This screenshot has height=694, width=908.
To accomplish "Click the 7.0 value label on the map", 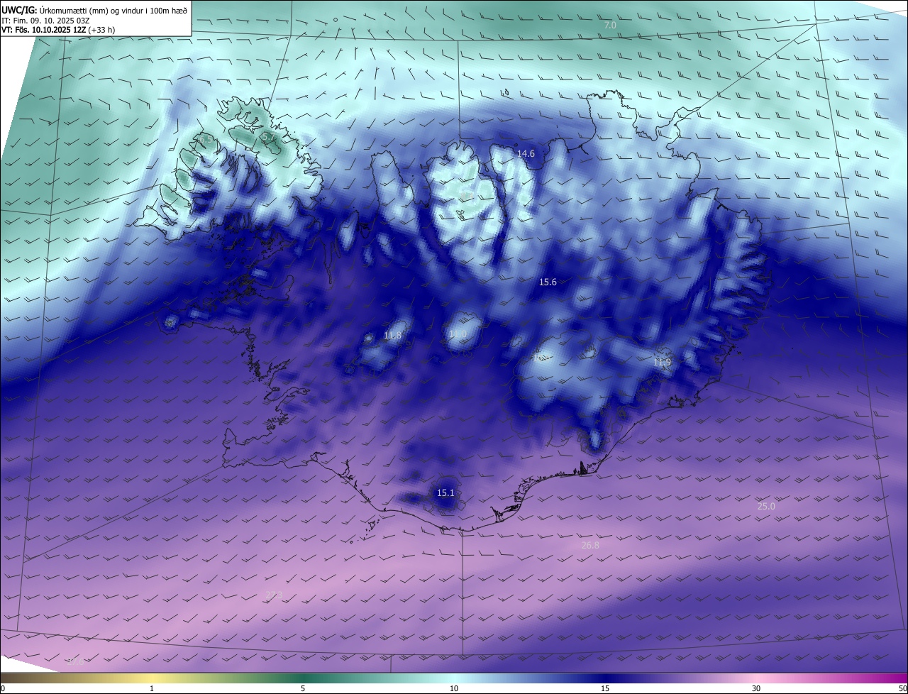I will 610,26.
